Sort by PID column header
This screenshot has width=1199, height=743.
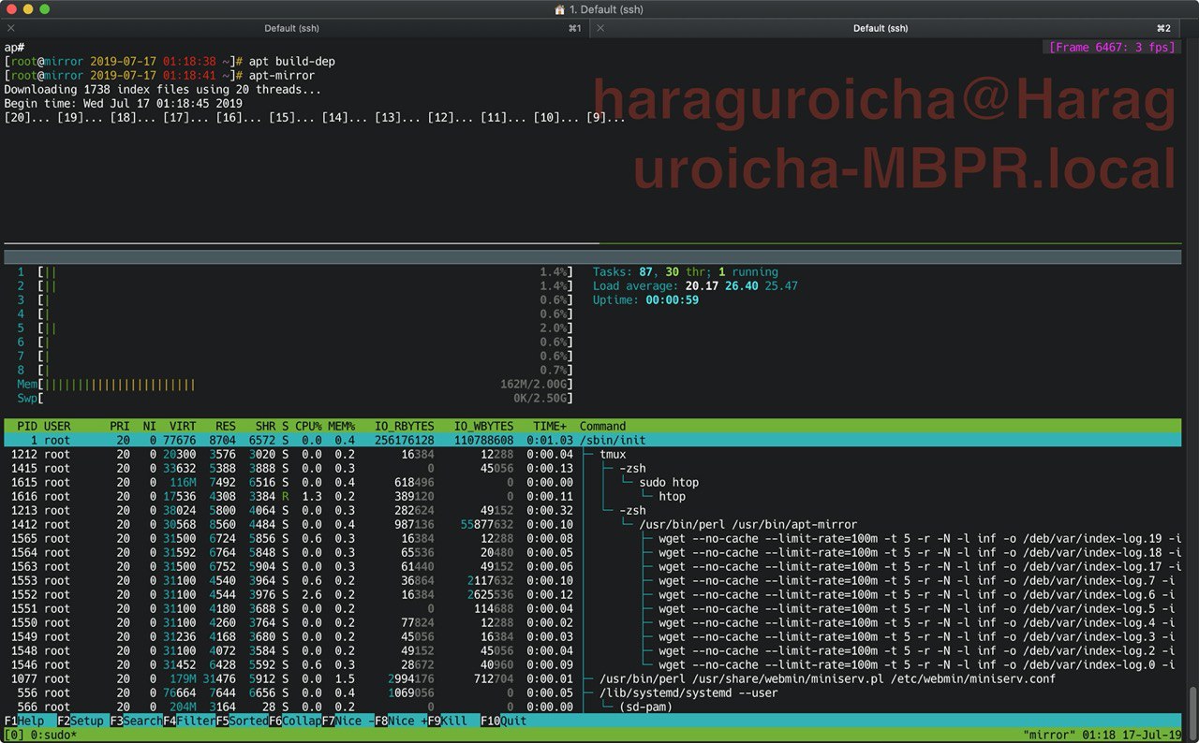click(27, 426)
